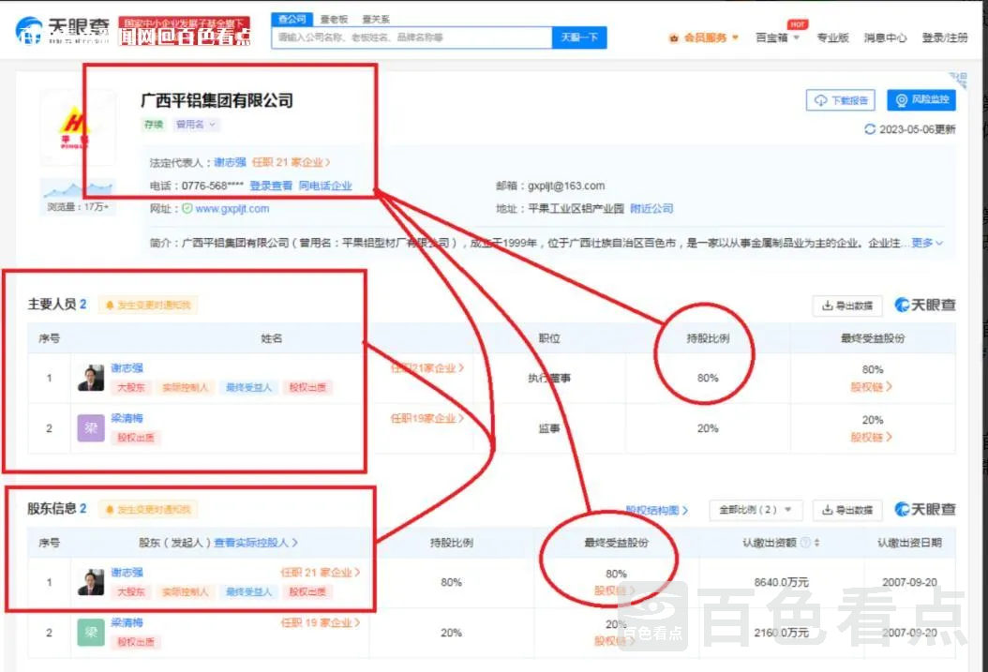Screen dimensions: 988x672
Task: Toggle 发生变更时通知我 in 主要人员 section
Action: [x=147, y=305]
